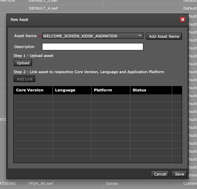Click the Upload button

[23, 63]
